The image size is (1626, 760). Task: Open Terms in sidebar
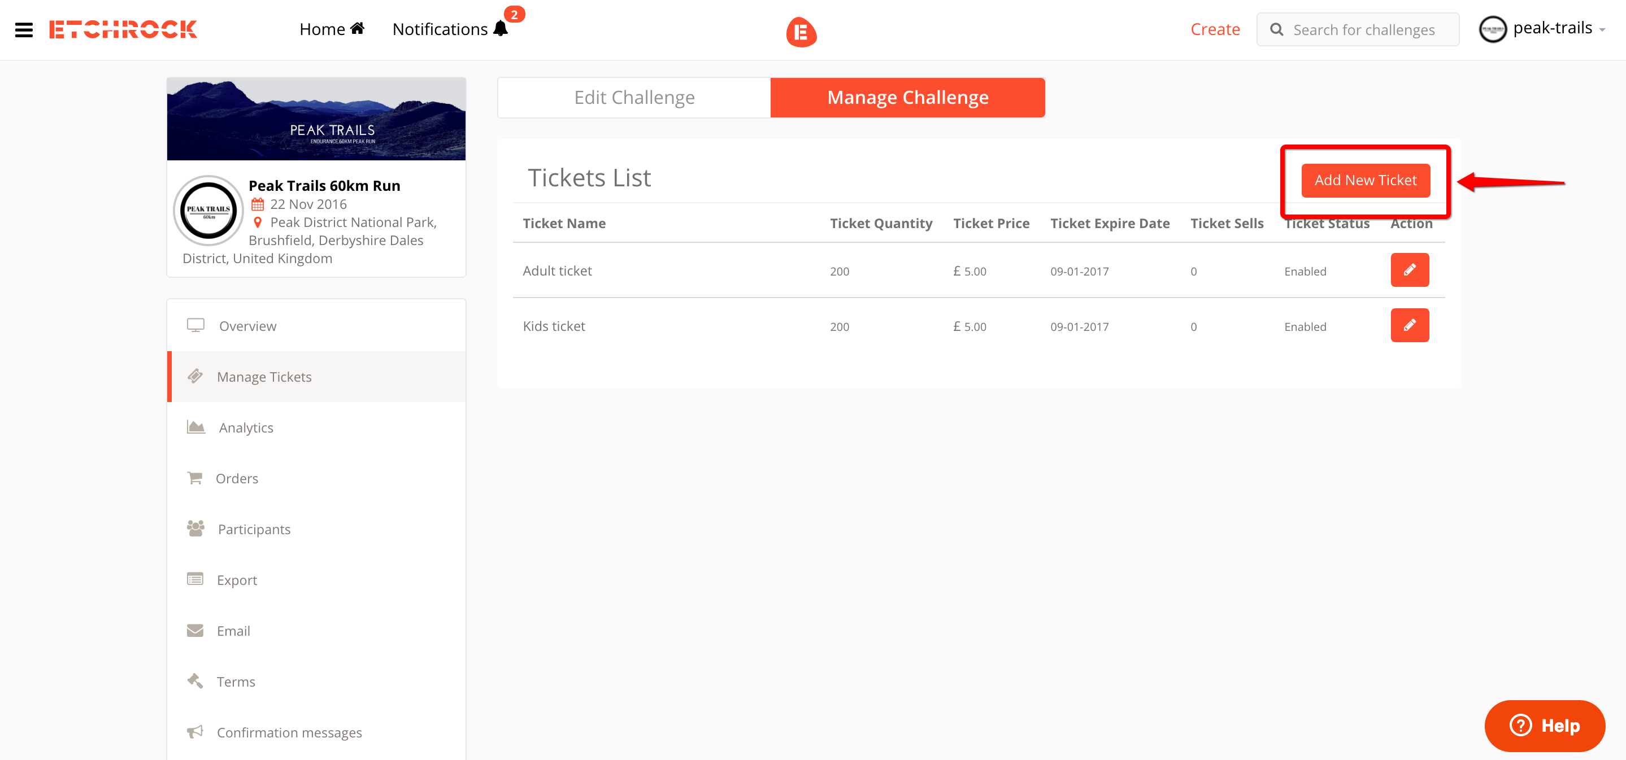coord(236,682)
